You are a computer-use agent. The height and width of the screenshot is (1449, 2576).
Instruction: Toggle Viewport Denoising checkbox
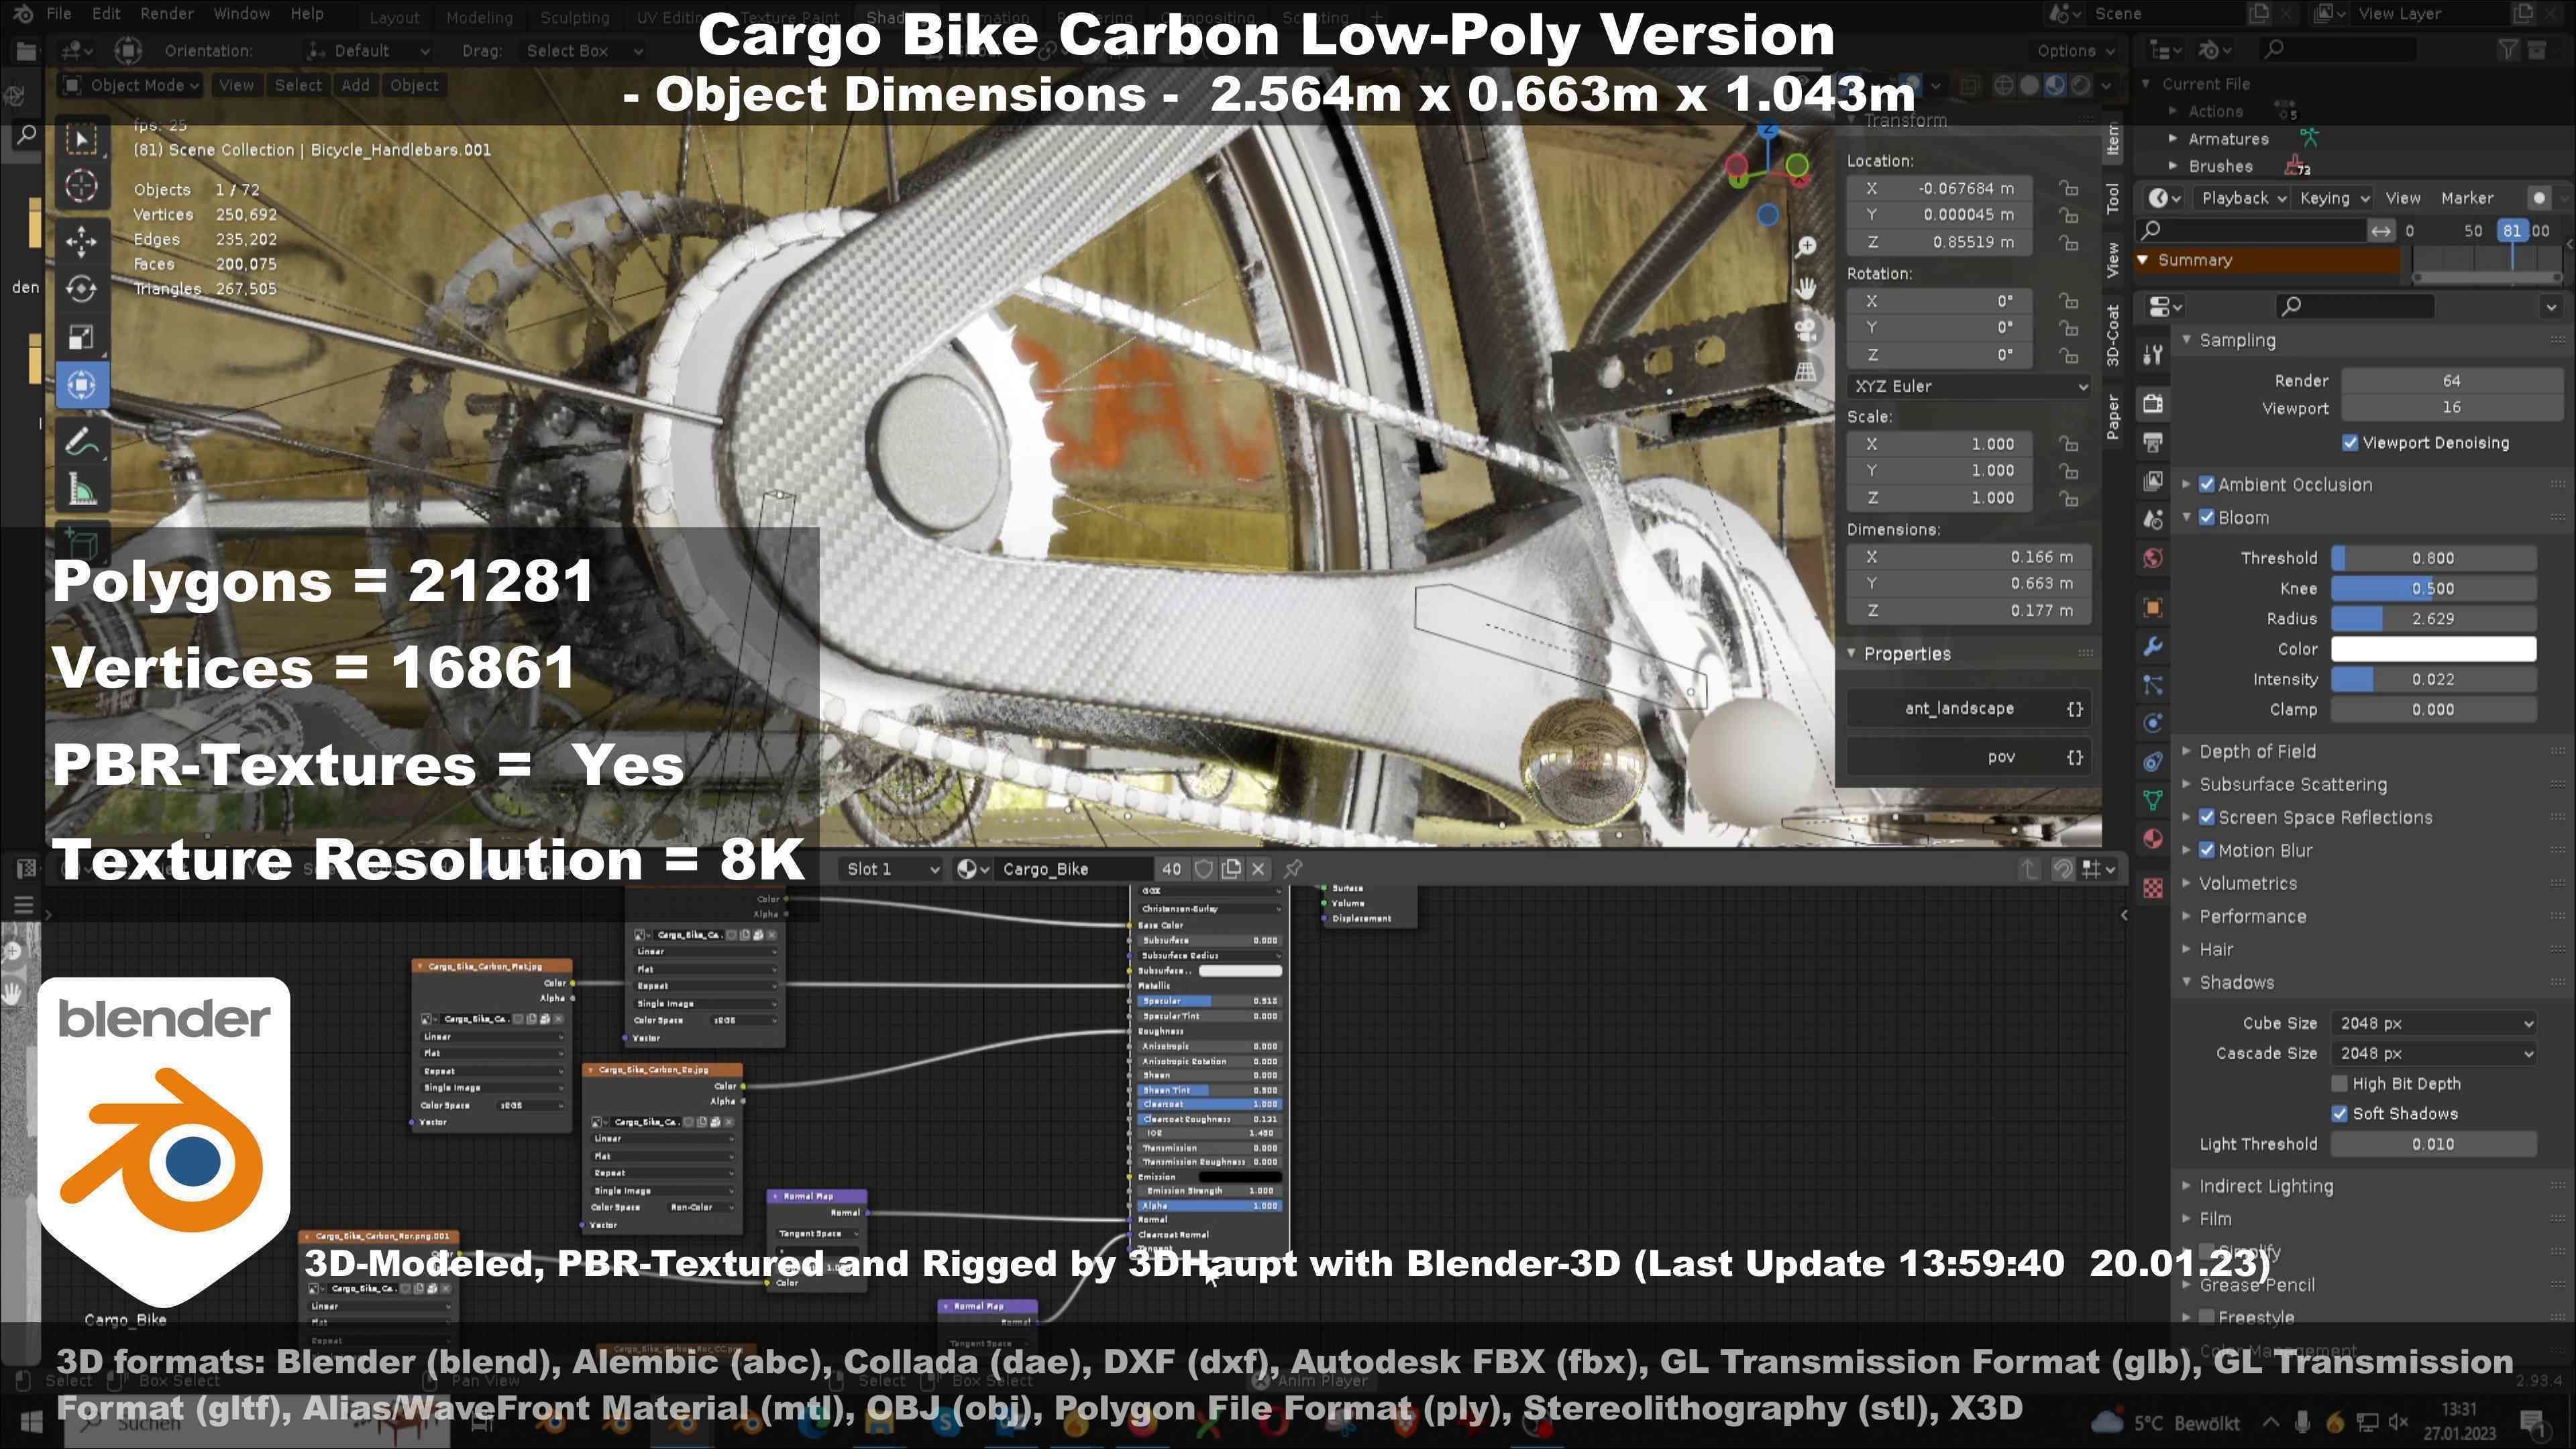click(2350, 443)
